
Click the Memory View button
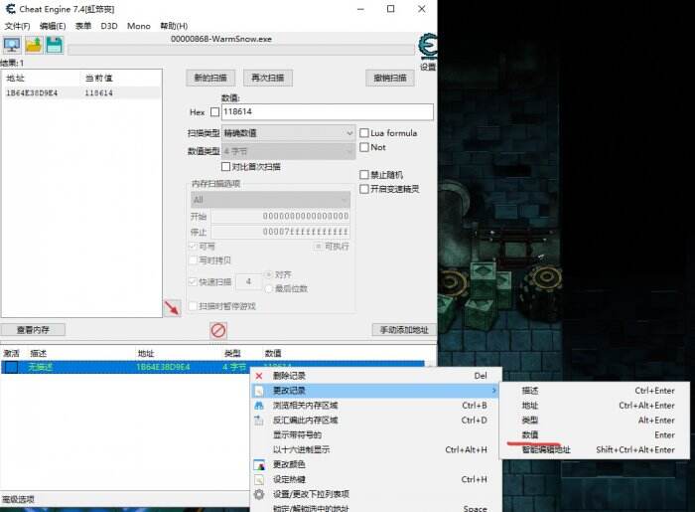click(x=33, y=330)
